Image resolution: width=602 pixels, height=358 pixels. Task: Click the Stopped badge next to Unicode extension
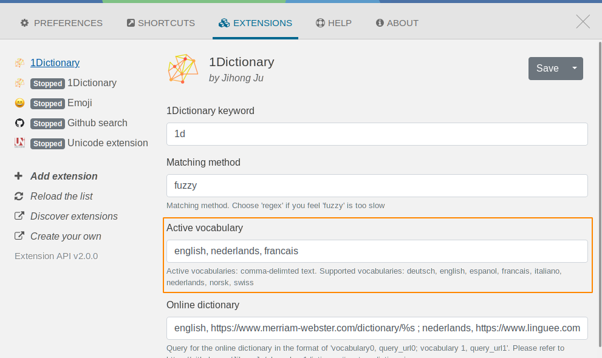47,143
